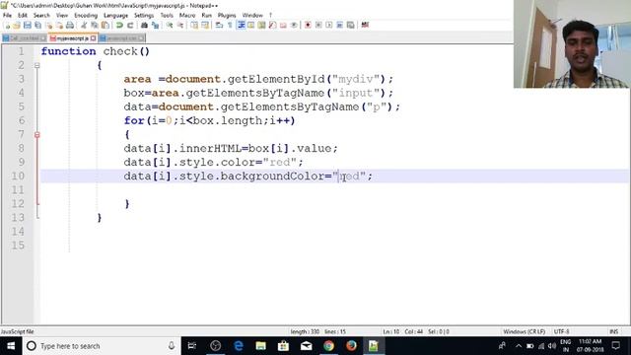This screenshot has width=631, height=355.
Task: Open the Language menu
Action: (115, 16)
